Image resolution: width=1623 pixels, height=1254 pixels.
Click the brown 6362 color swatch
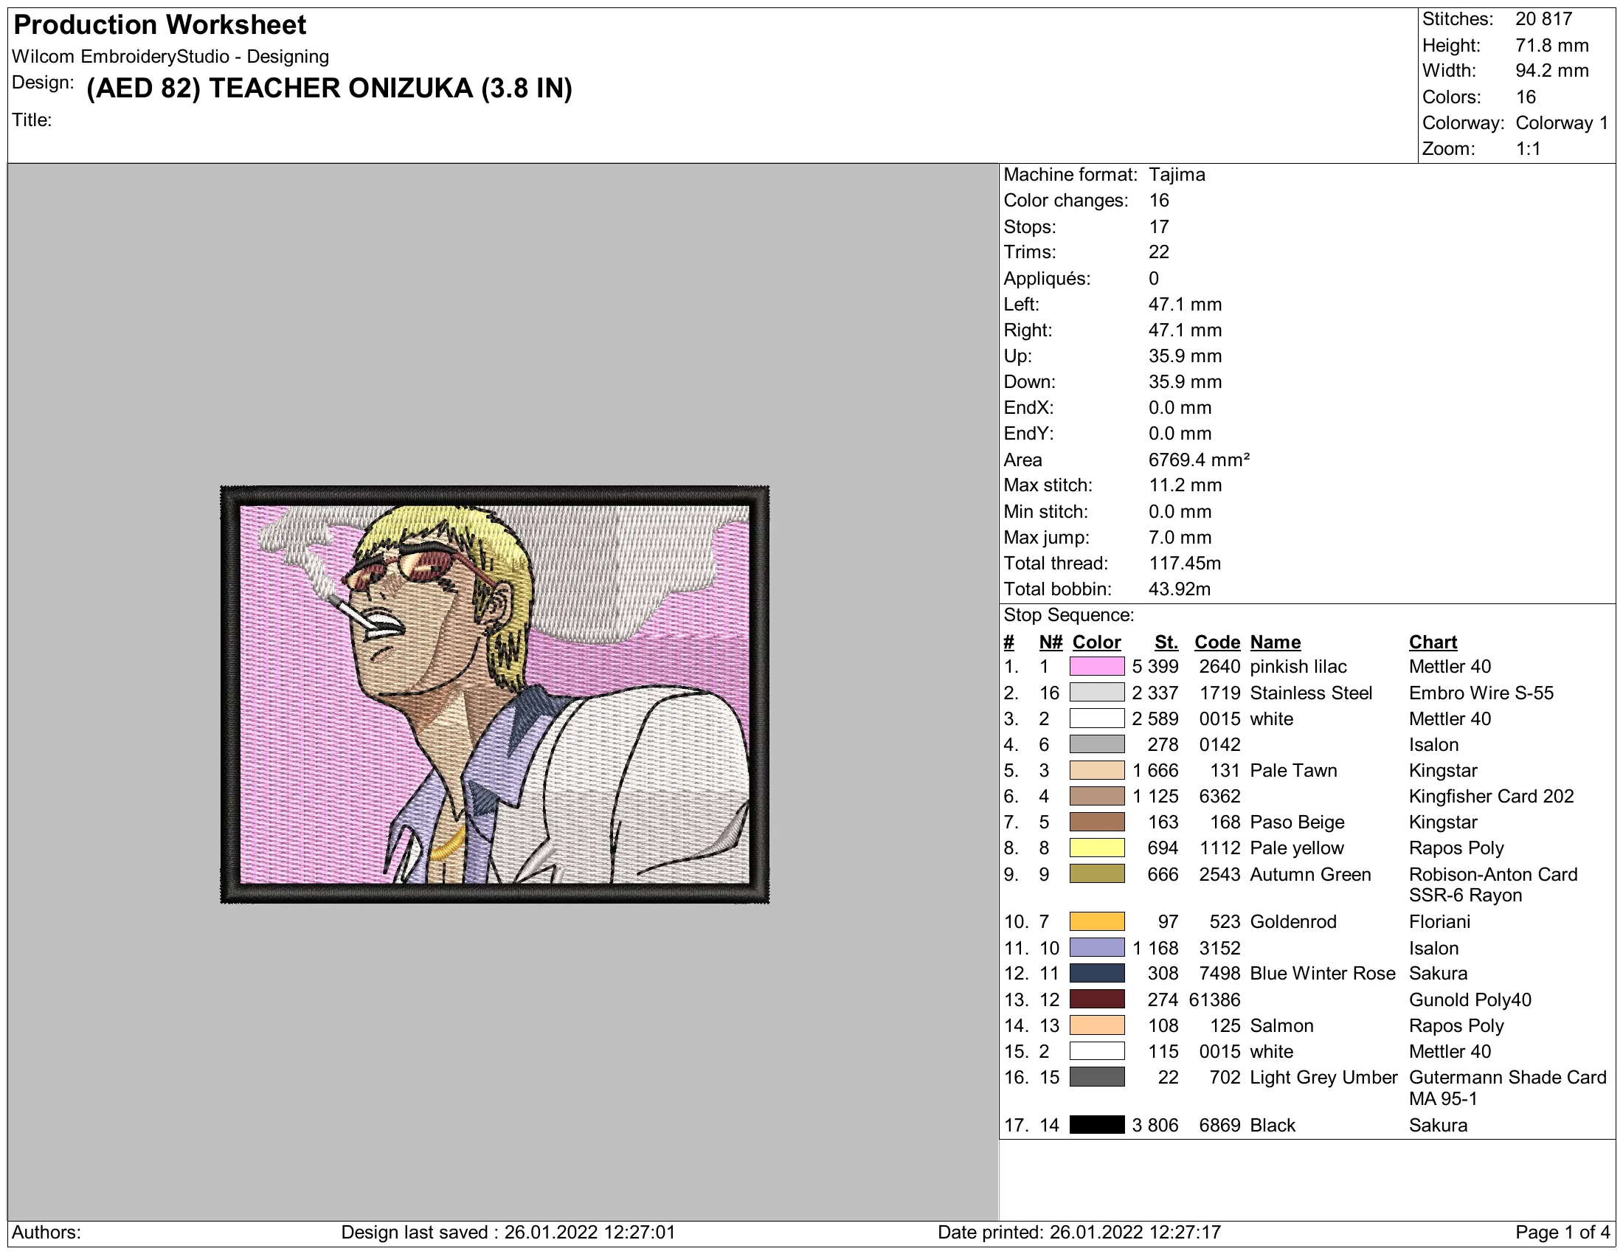pos(1097,797)
